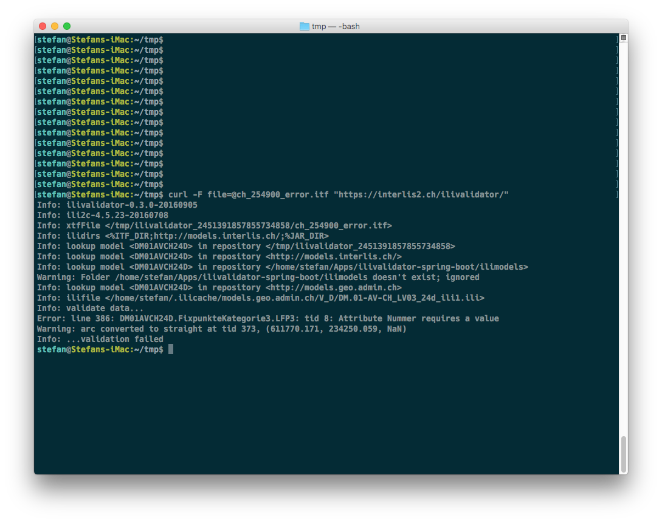Click the green zoom window button

coord(67,26)
